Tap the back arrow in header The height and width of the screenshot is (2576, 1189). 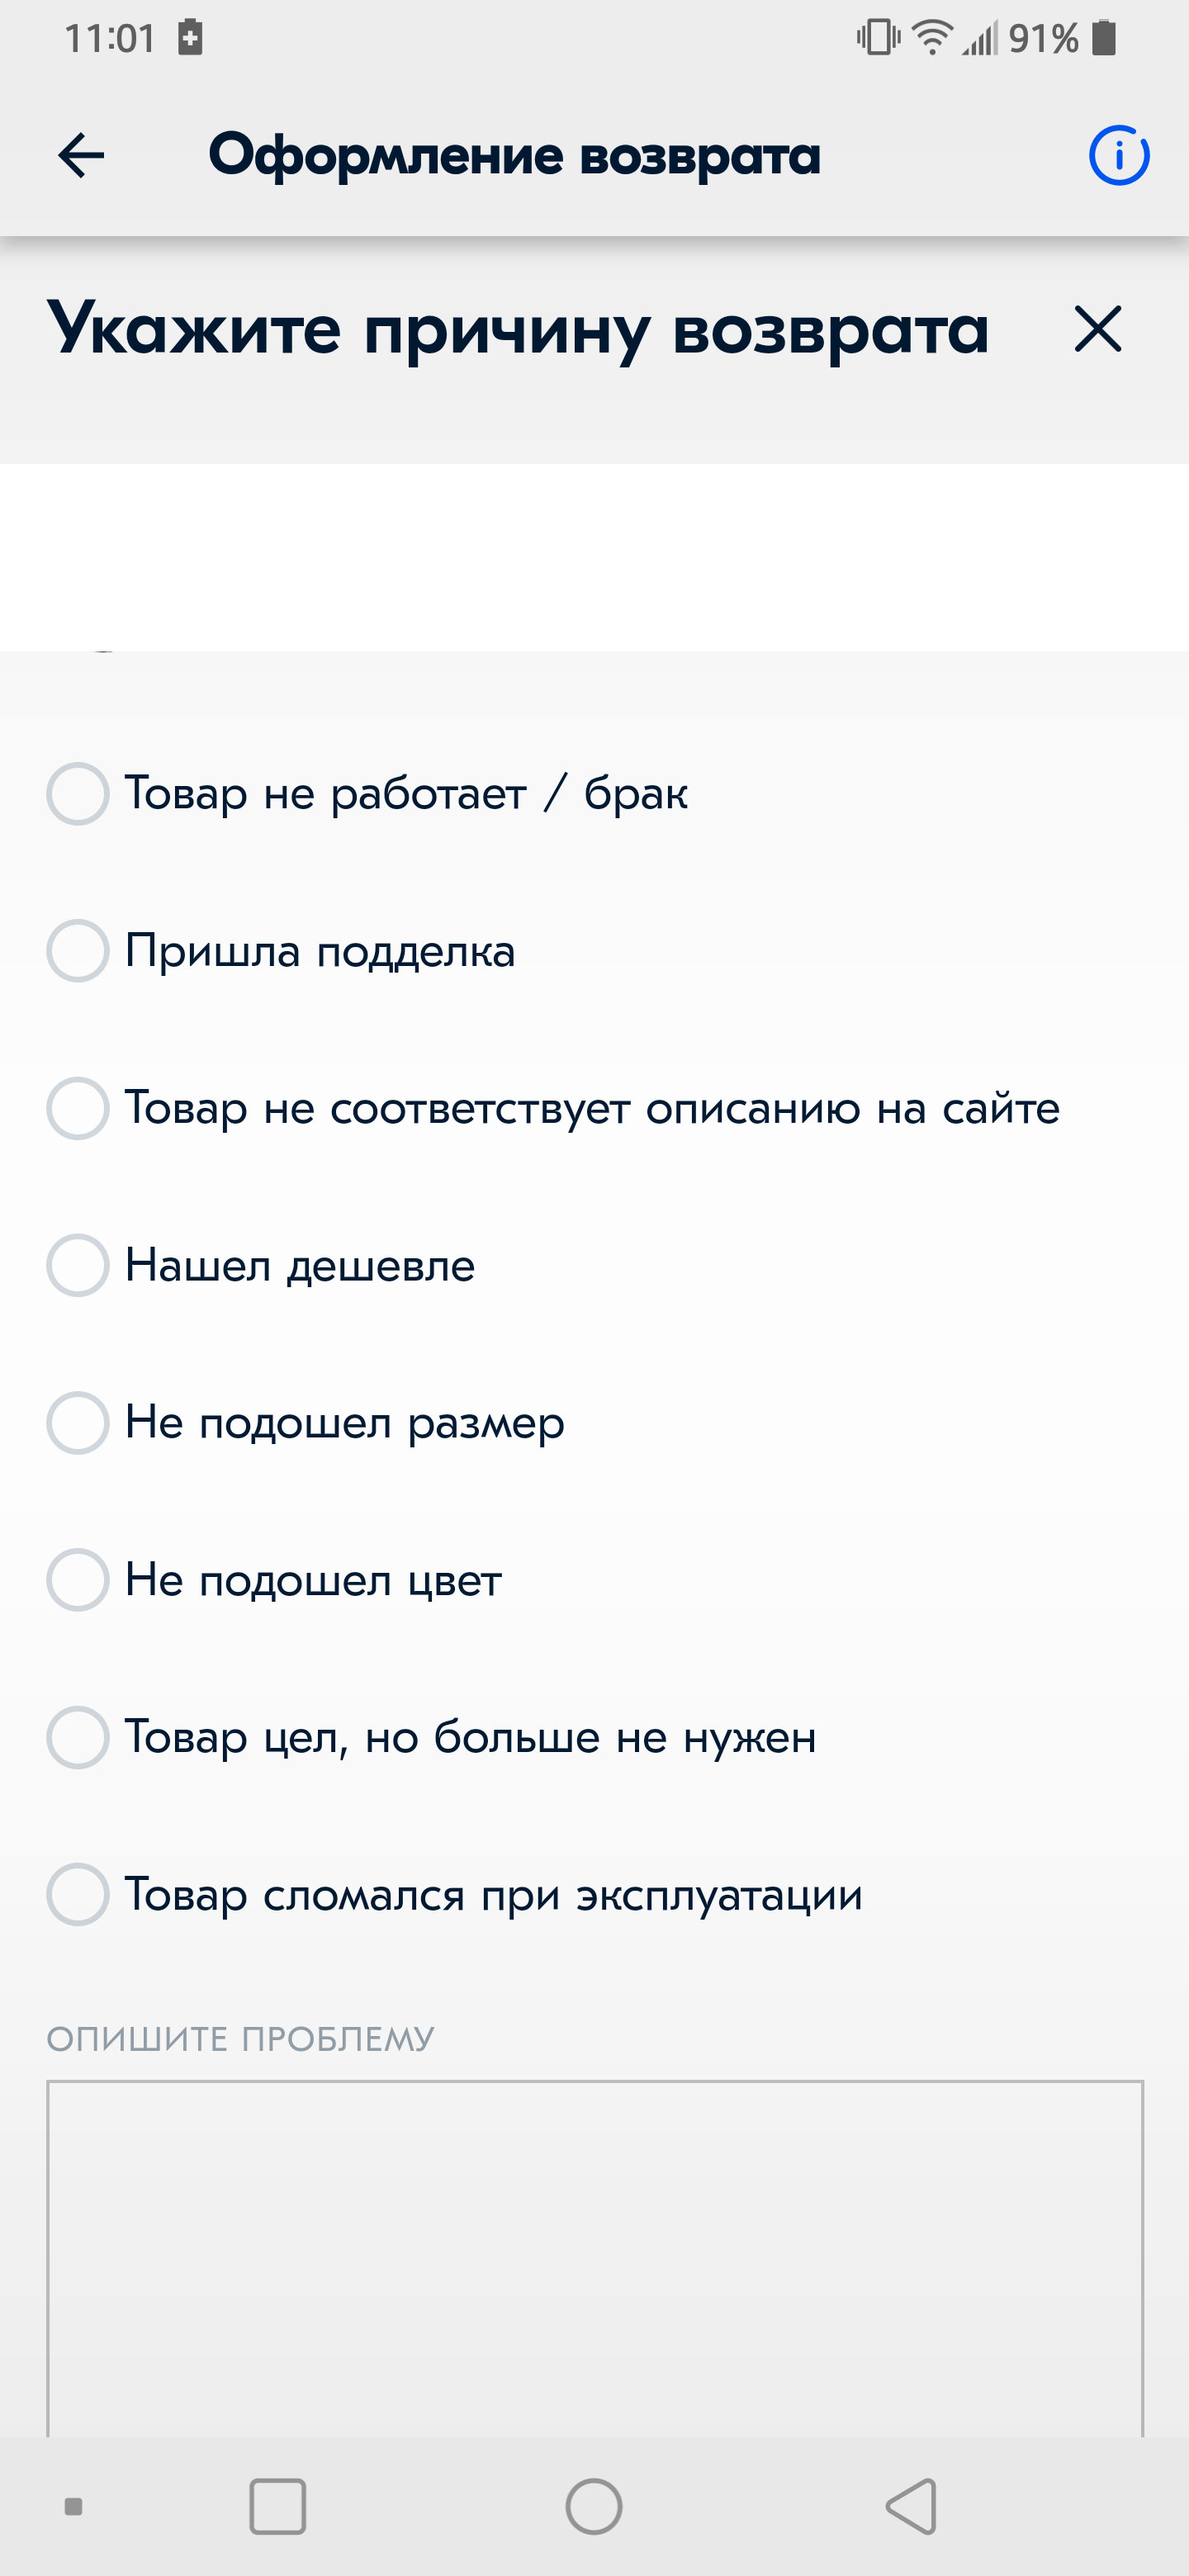pyautogui.click(x=81, y=155)
